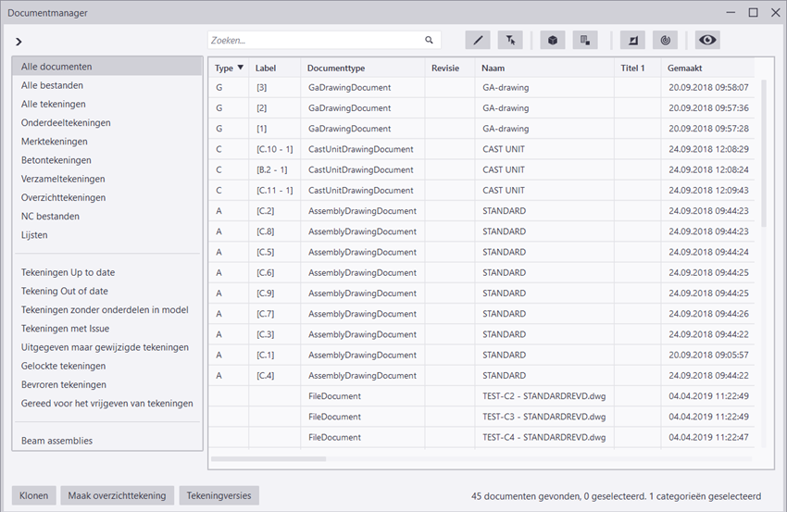The width and height of the screenshot is (787, 512).
Task: Click the snapshot square toolbar icon
Action: tap(633, 40)
